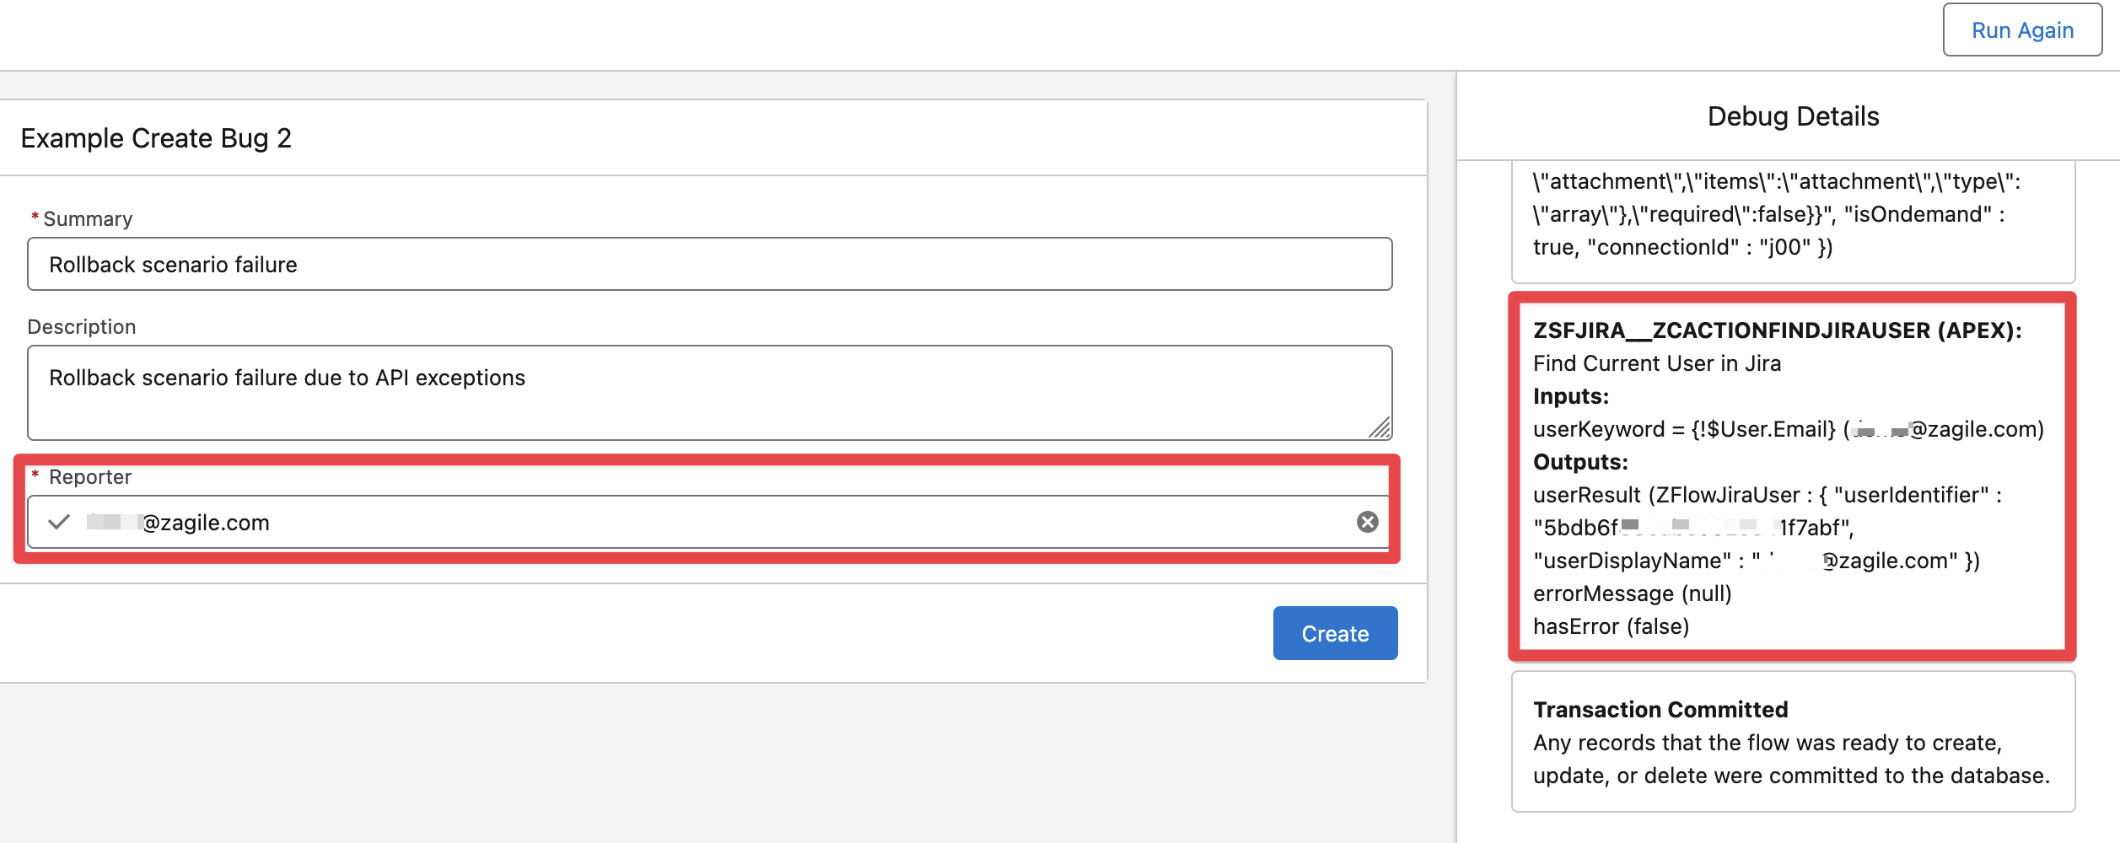Click the Example Create Bug 2 title
The width and height of the screenshot is (2120, 843).
156,138
